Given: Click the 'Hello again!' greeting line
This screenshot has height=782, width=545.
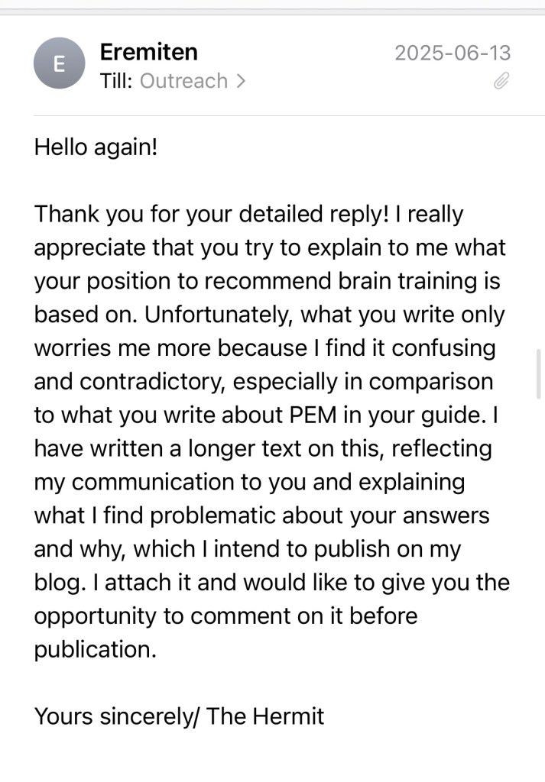Looking at the screenshot, I should click(96, 147).
